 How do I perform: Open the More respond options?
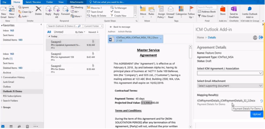click(x=76, y=16)
